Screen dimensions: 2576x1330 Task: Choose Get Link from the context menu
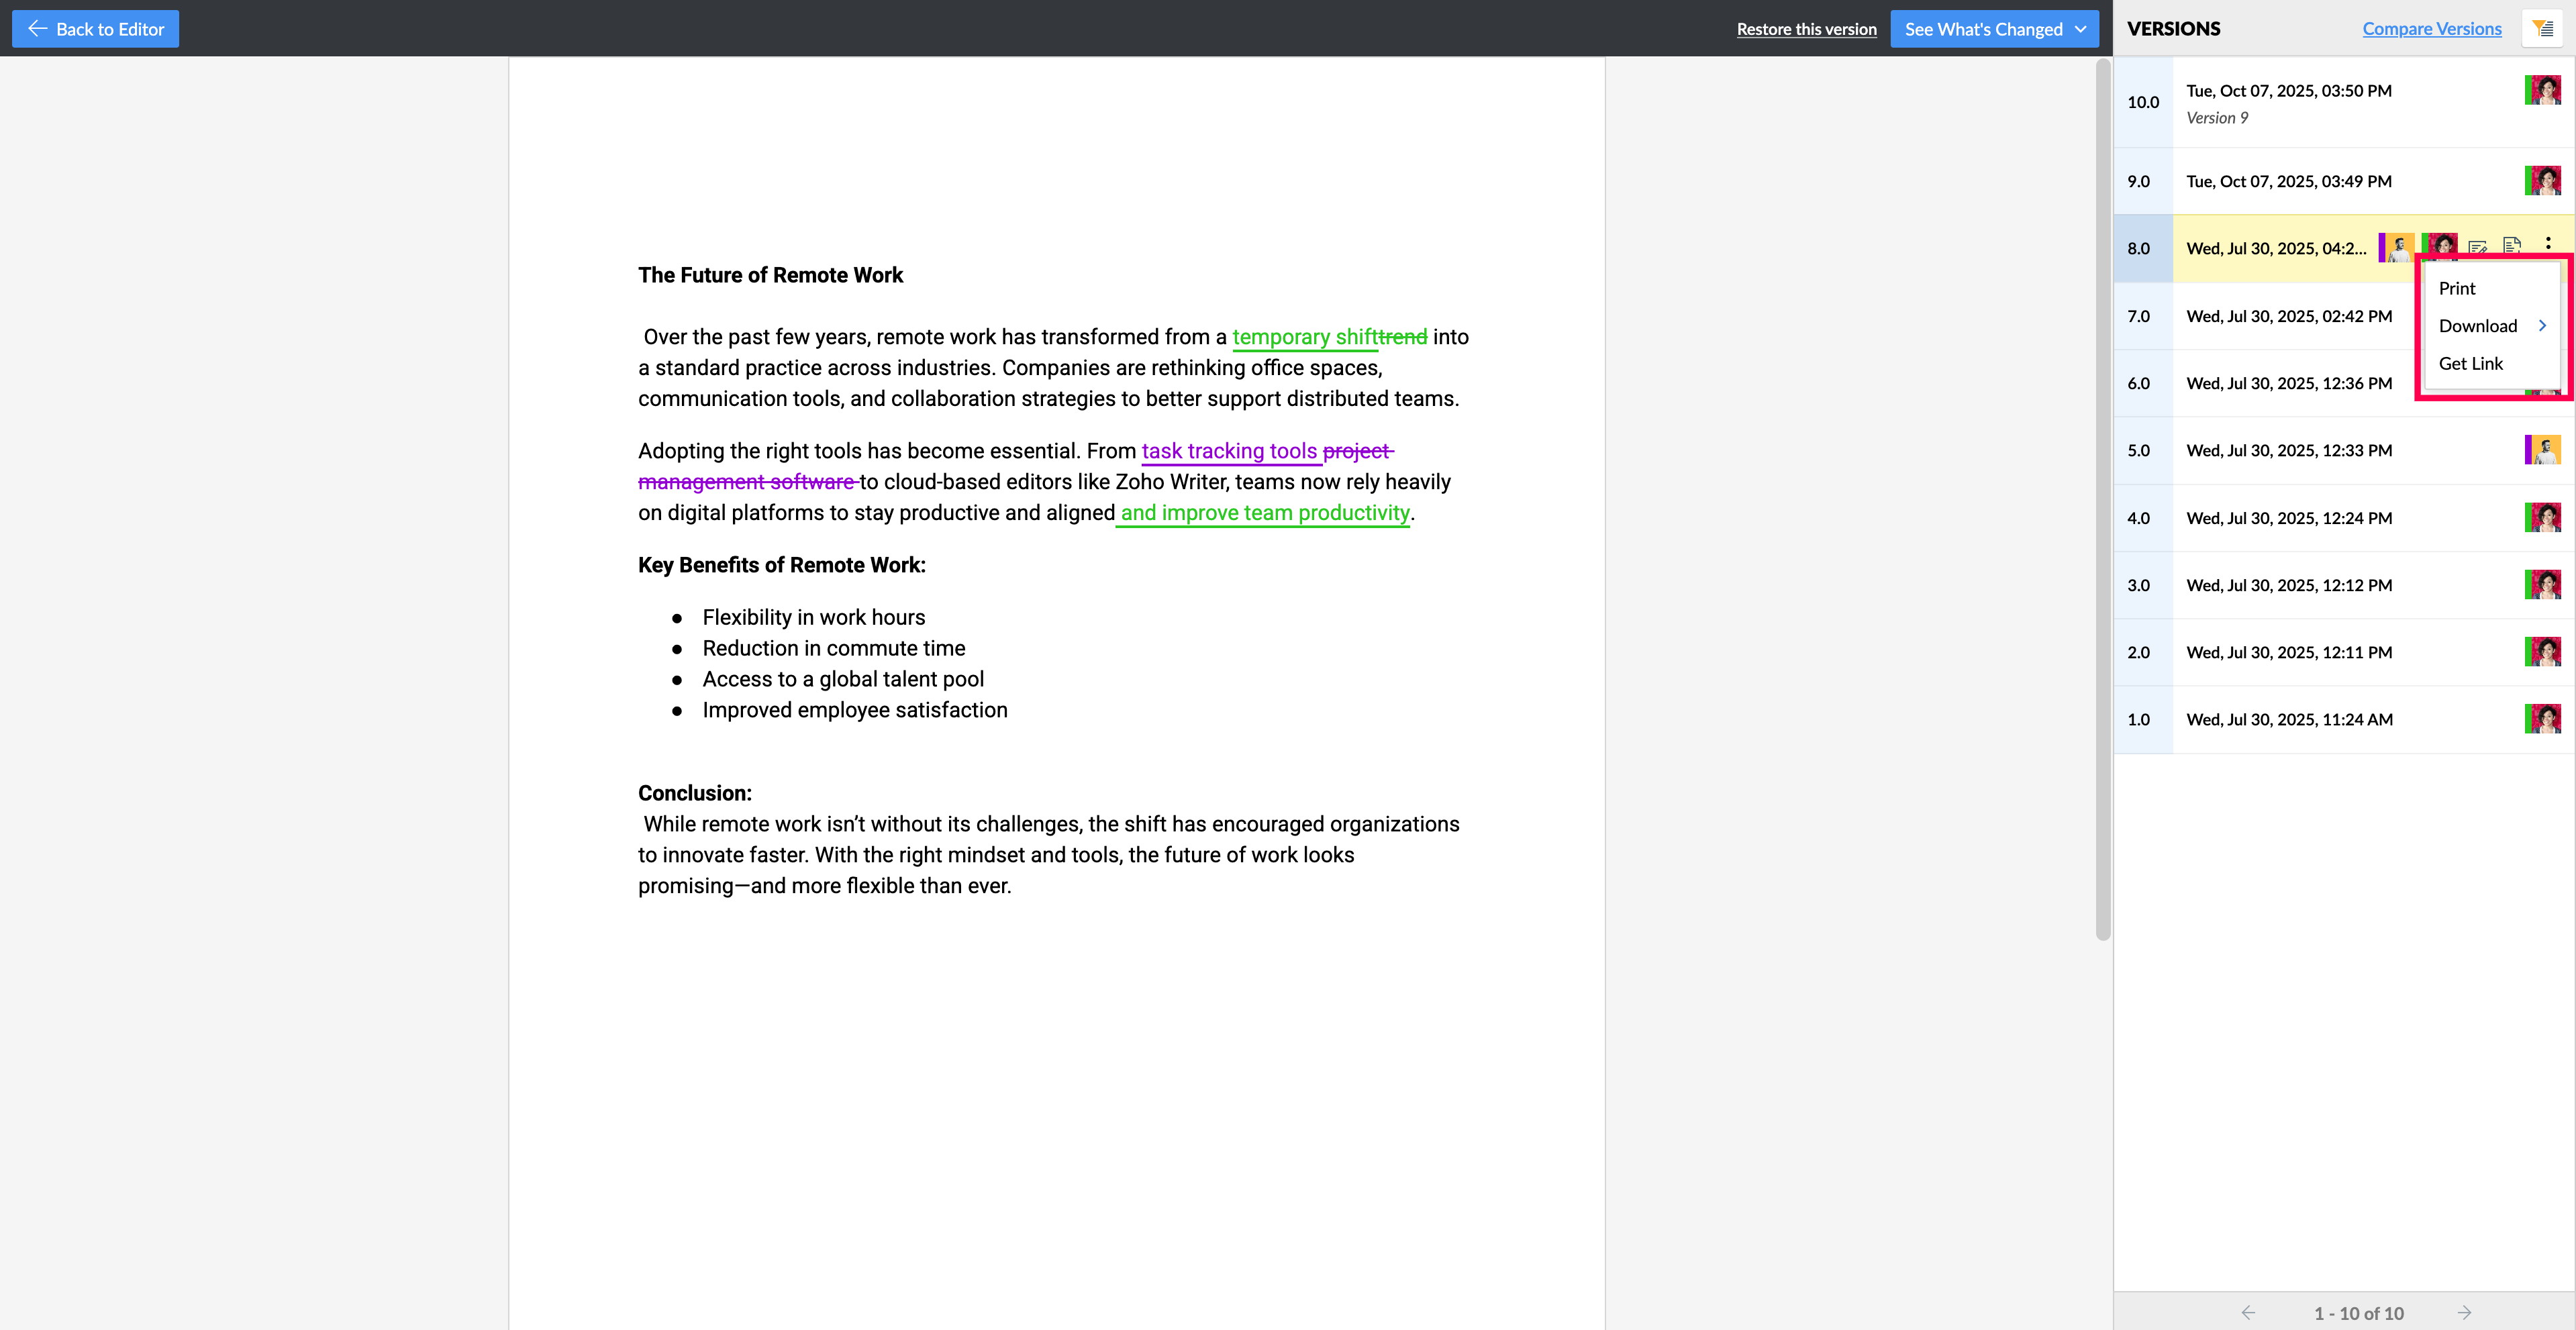click(2470, 364)
